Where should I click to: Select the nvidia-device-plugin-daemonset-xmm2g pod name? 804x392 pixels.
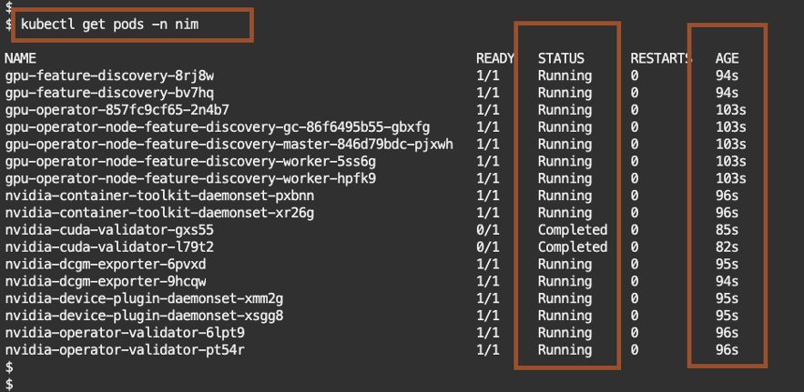point(146,297)
